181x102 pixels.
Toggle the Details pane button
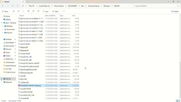click(175, 11)
